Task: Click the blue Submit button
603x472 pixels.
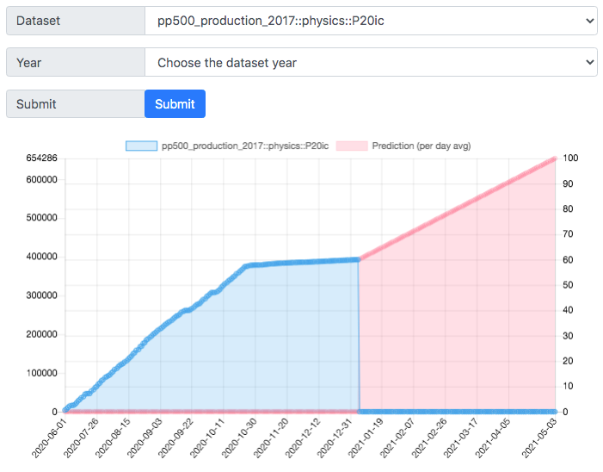Action: [x=175, y=104]
